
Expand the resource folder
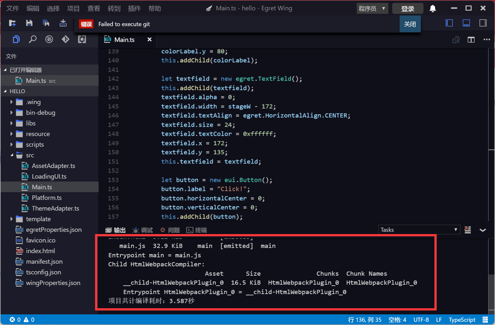click(12, 134)
